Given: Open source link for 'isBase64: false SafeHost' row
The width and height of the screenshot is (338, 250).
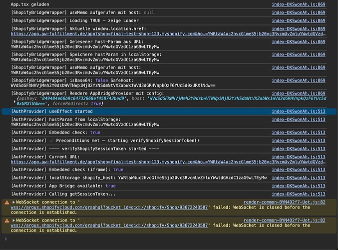Looking at the screenshot, I should [x=299, y=80].
